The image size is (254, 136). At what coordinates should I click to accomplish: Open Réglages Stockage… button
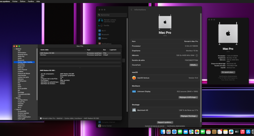click(189, 116)
